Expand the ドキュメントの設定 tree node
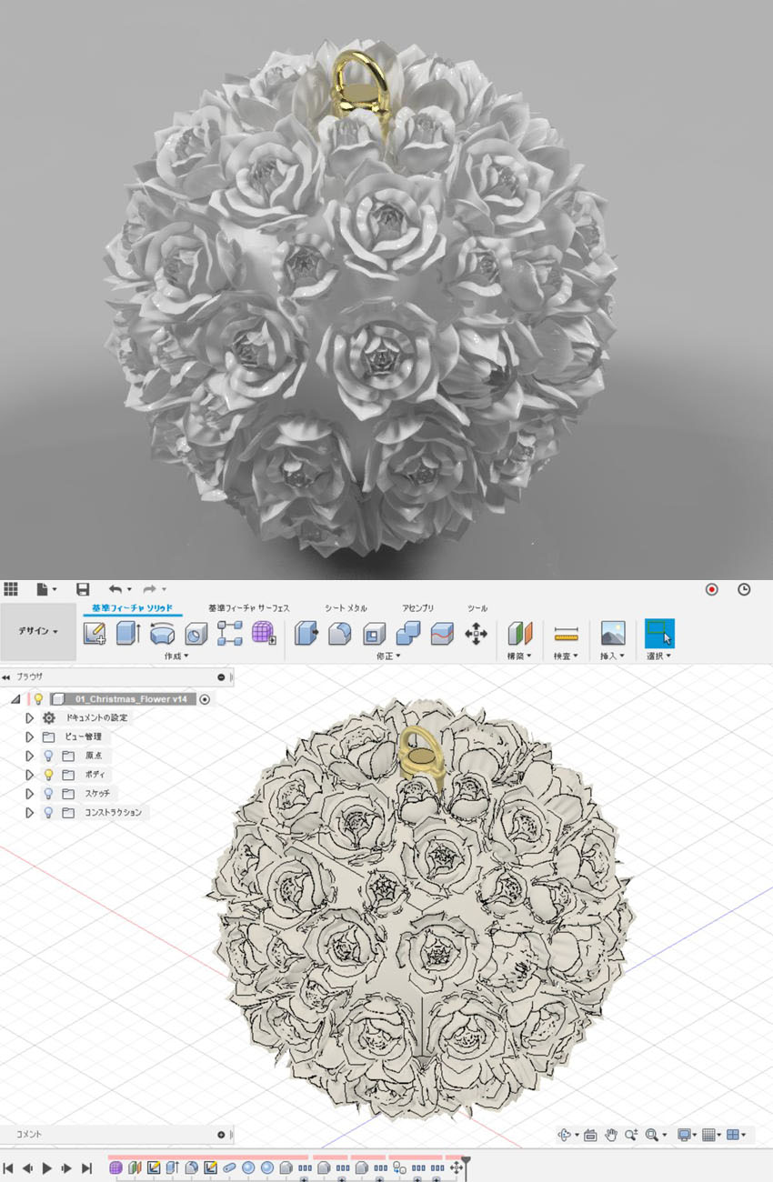Image resolution: width=773 pixels, height=1182 pixels. click(29, 717)
